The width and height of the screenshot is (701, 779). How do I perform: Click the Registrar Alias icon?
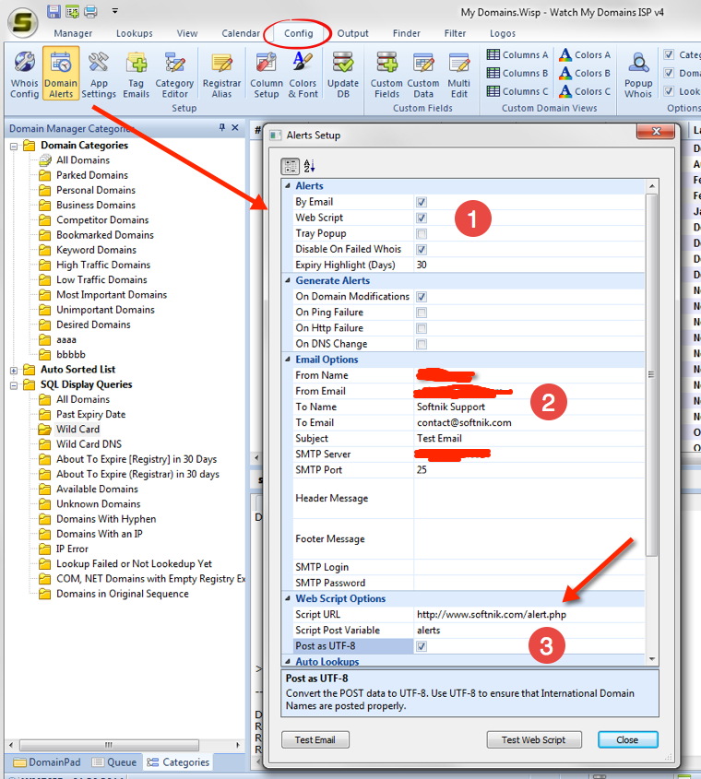pos(221,74)
